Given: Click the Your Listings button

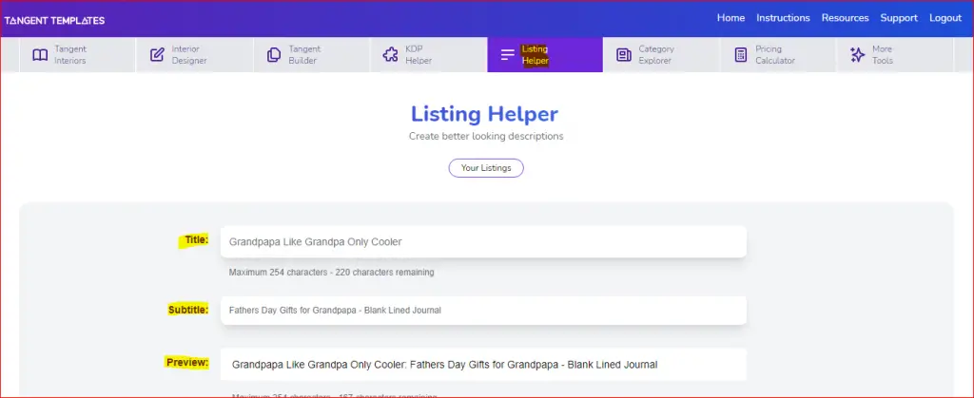Looking at the screenshot, I should tap(486, 168).
